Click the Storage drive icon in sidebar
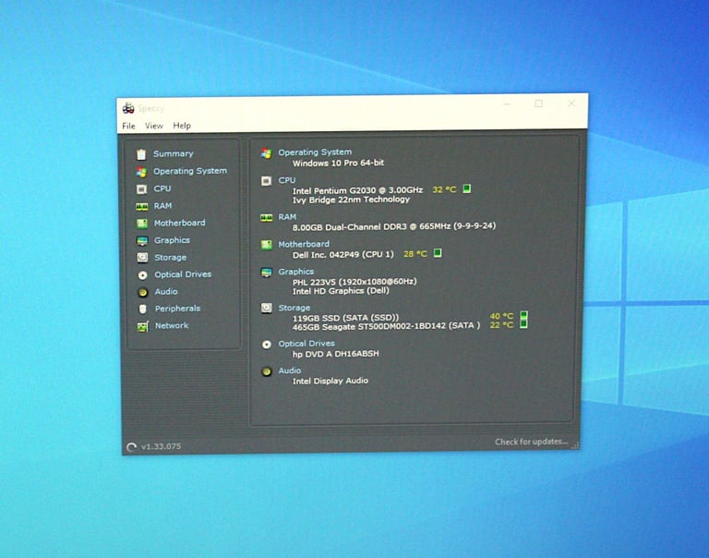Screen dimensions: 709x558 coord(142,258)
